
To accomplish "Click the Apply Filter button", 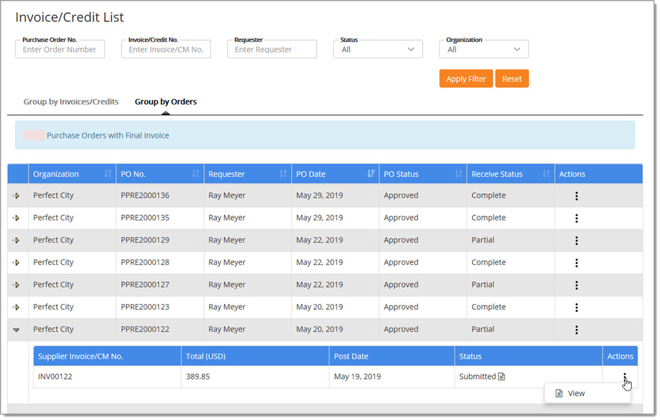I will point(466,78).
